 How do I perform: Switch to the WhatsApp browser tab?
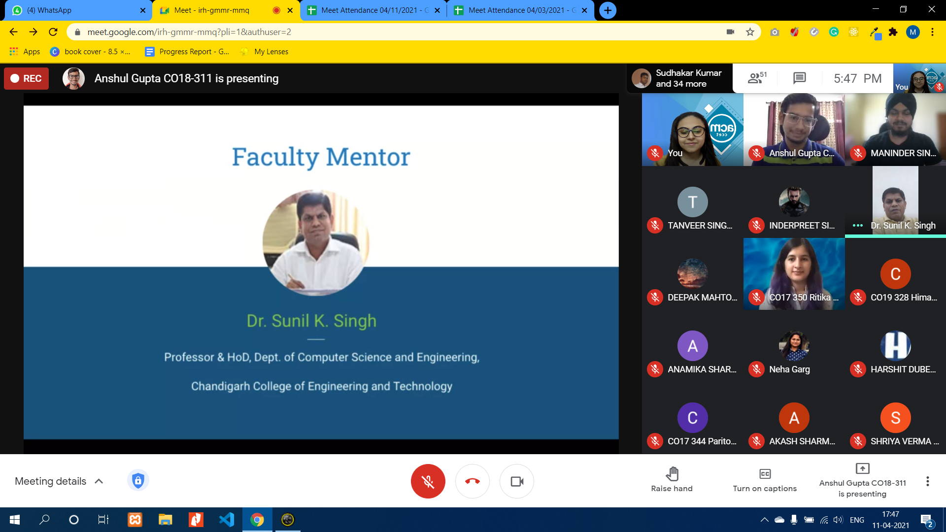pyautogui.click(x=74, y=10)
